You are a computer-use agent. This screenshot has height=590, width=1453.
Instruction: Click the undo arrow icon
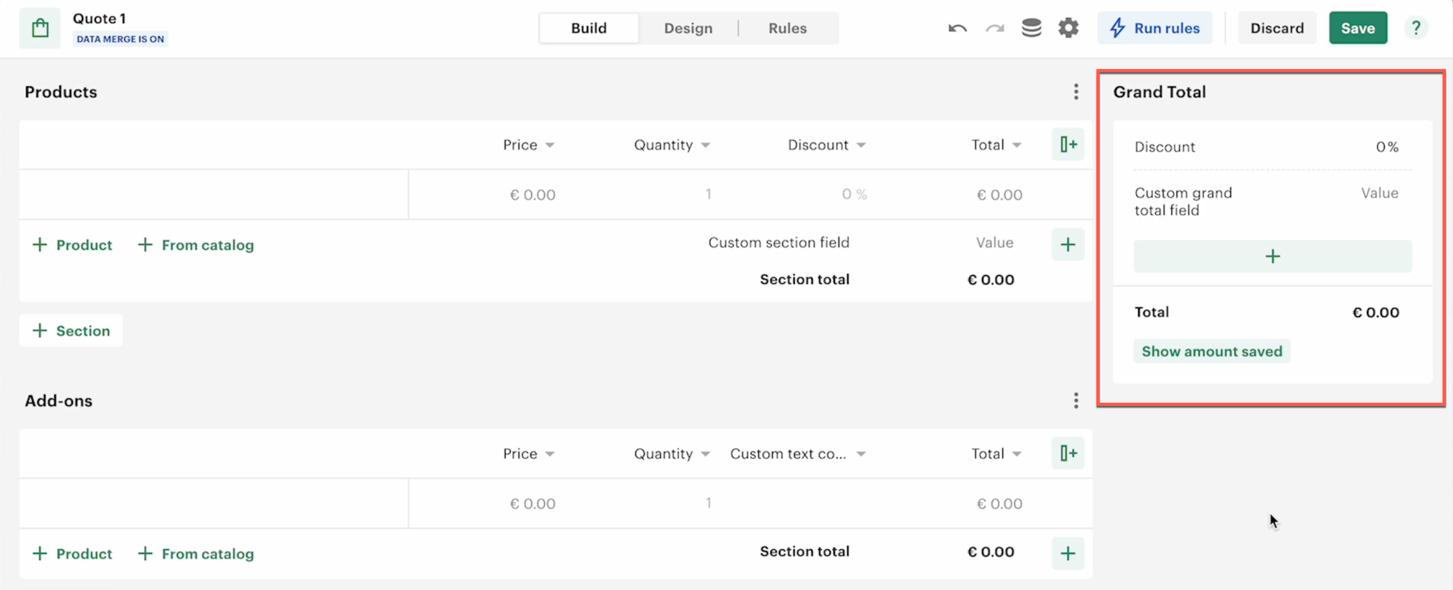[x=958, y=28]
